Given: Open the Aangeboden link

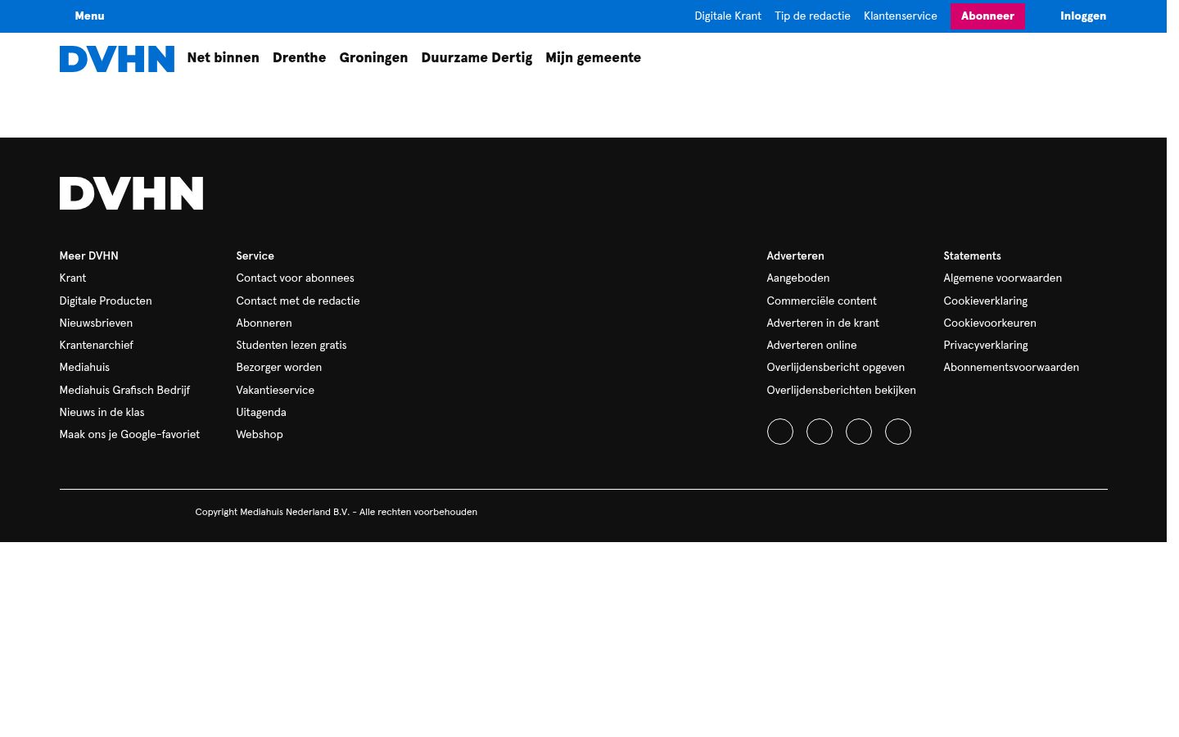Looking at the screenshot, I should coord(798,278).
